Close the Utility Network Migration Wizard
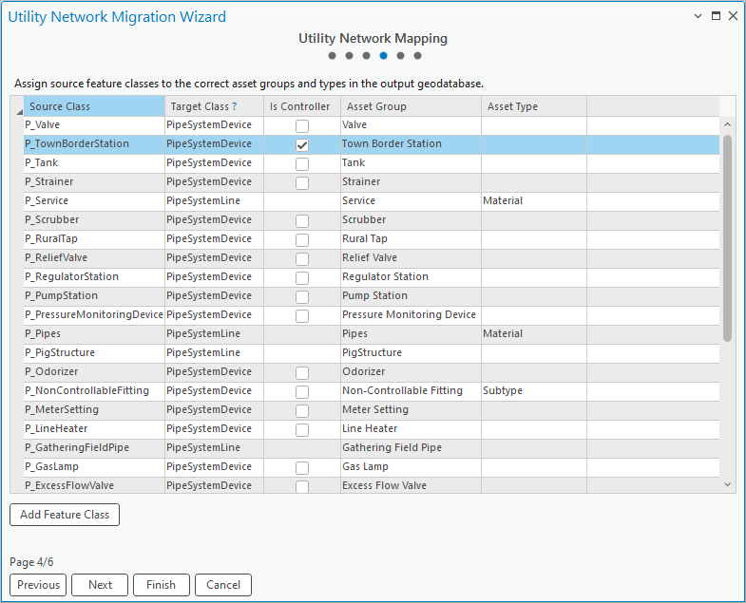746x603 pixels. coord(733,16)
